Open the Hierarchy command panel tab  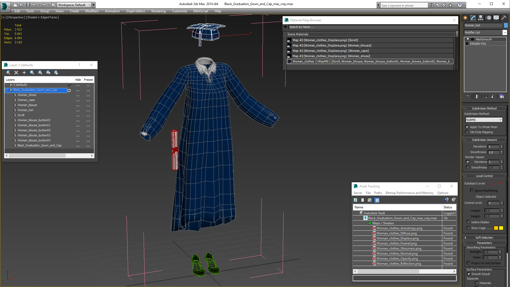point(481,18)
